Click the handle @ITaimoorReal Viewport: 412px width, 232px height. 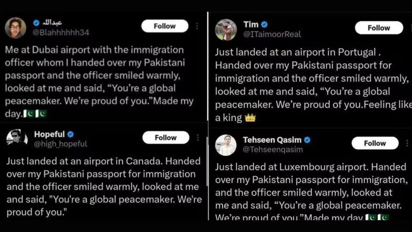coord(272,34)
